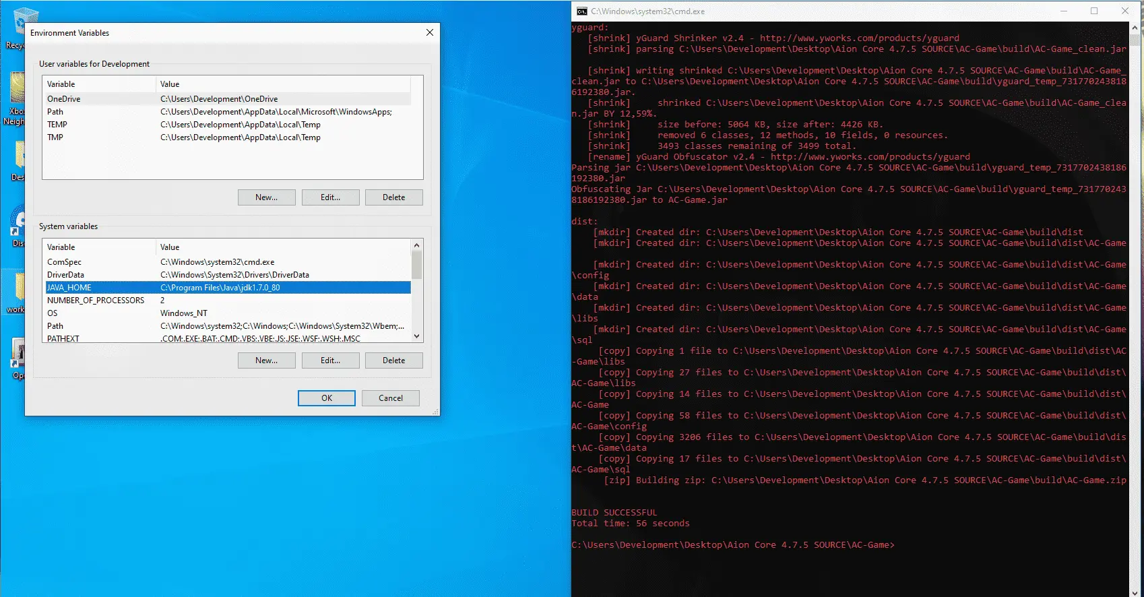Confirm the dialog with OK

(327, 398)
